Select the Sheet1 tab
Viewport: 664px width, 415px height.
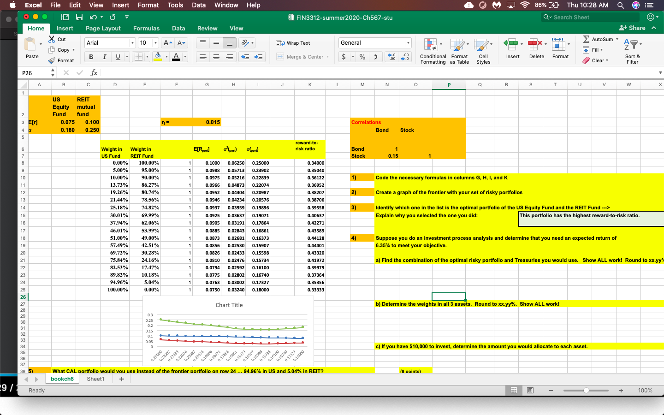[96, 379]
